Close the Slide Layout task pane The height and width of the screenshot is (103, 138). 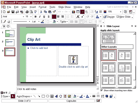click(136, 26)
